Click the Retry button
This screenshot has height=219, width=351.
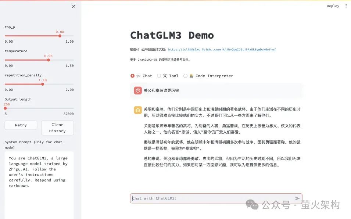click(x=21, y=125)
